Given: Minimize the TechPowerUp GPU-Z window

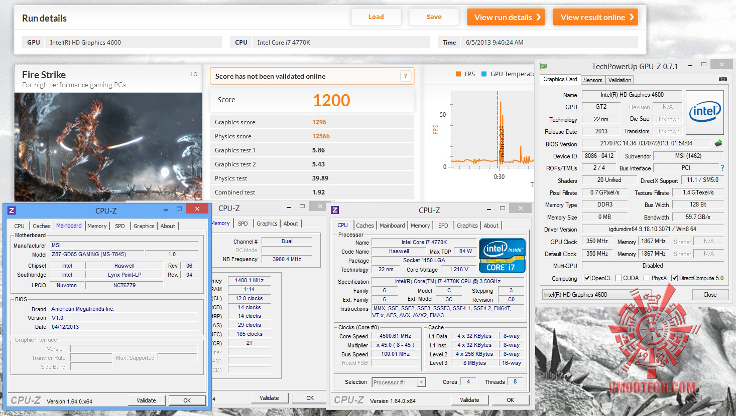Looking at the screenshot, I should click(x=690, y=65).
